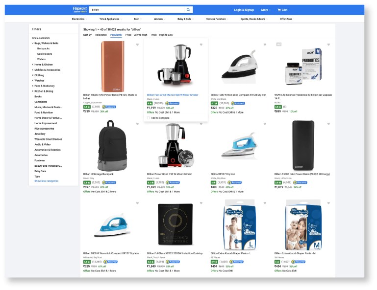Expand the More dropdown in header
Viewport: 377px width, 290px height.
pyautogui.click(x=265, y=10)
